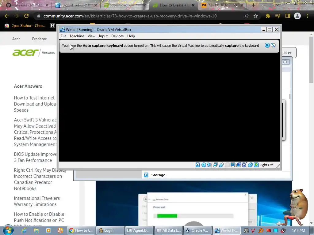The height and width of the screenshot is (235, 314).
Task: Open BIOS Update Improves Fan Performance link
Action: (x=35, y=157)
